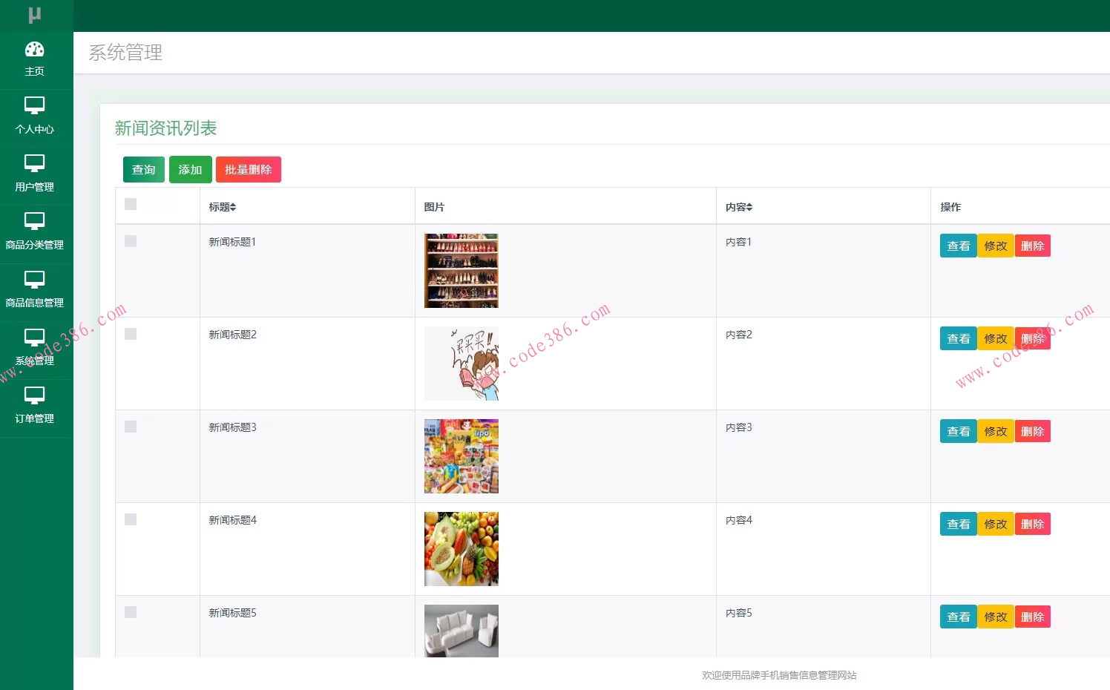The image size is (1110, 690).
Task: Open the white sofa image for 新闻标题5
Action: tap(462, 631)
